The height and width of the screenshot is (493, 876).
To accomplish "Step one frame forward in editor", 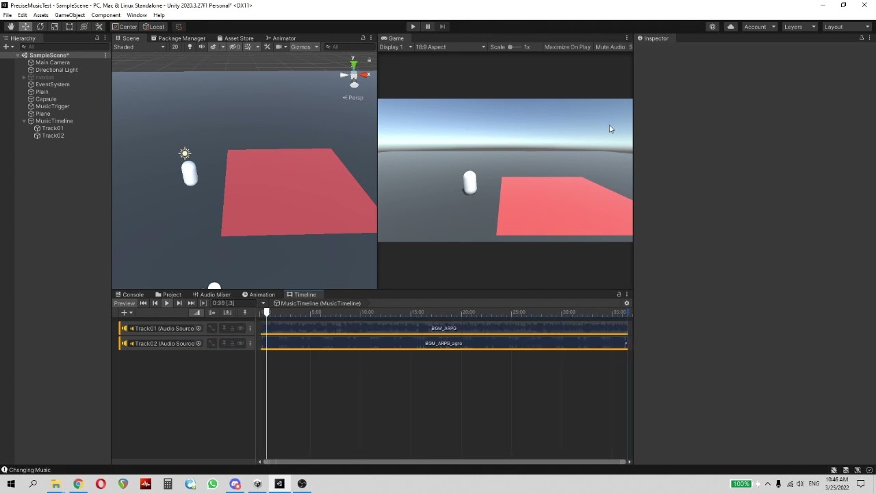I will pyautogui.click(x=442, y=27).
